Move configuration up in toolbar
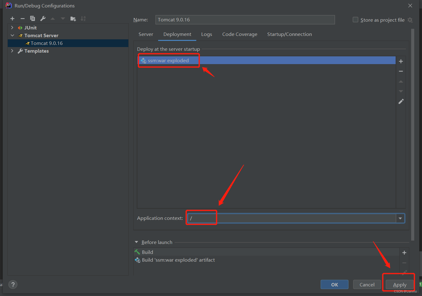The width and height of the screenshot is (422, 296). (x=53, y=19)
